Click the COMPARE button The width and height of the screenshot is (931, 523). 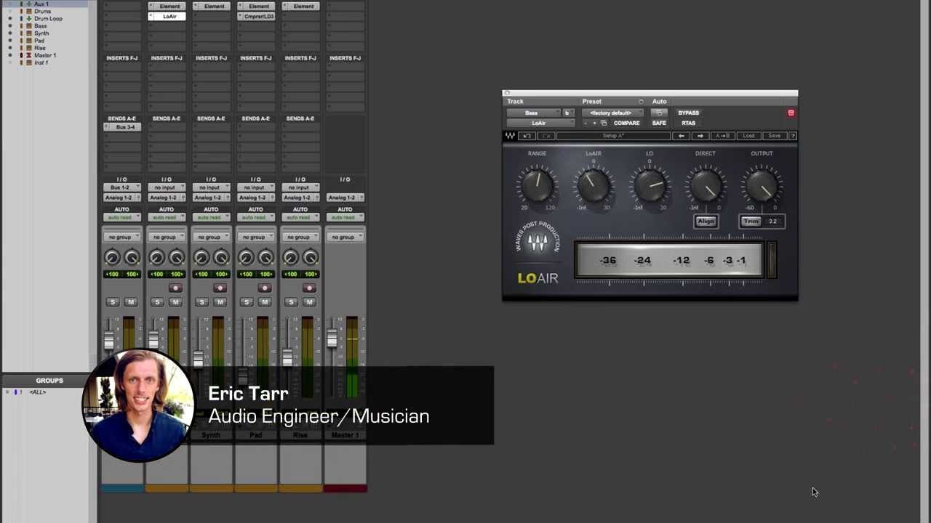[627, 123]
